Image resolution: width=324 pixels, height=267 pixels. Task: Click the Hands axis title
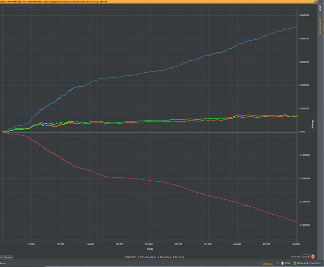[x=150, y=249]
